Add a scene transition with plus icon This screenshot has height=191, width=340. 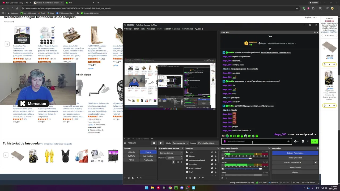(173, 162)
